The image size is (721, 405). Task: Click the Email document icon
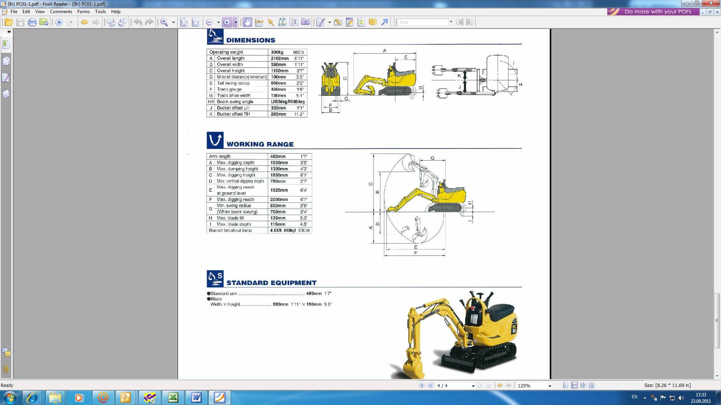tap(44, 22)
